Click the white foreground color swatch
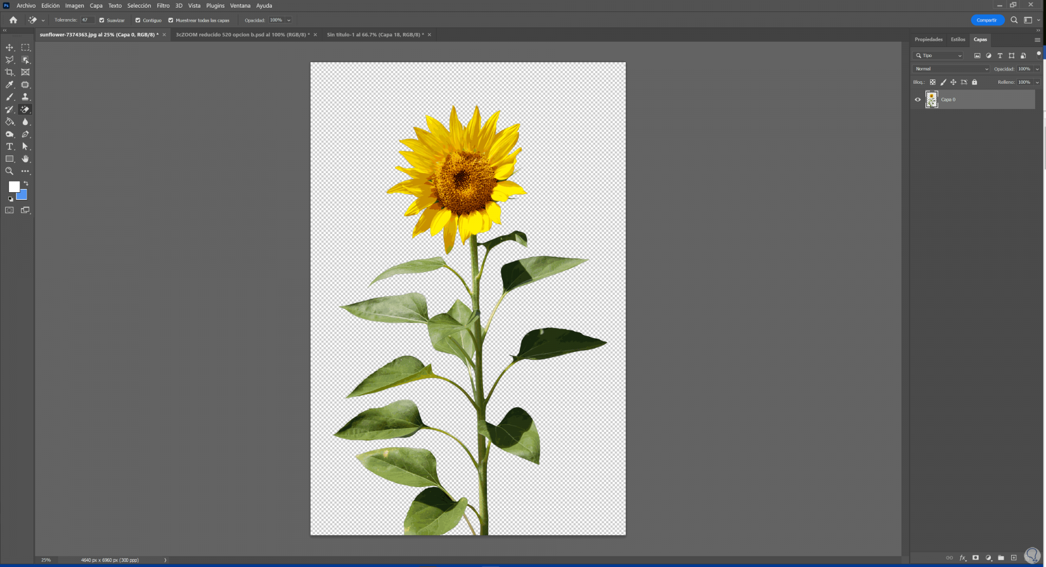The height and width of the screenshot is (567, 1046). (13, 186)
